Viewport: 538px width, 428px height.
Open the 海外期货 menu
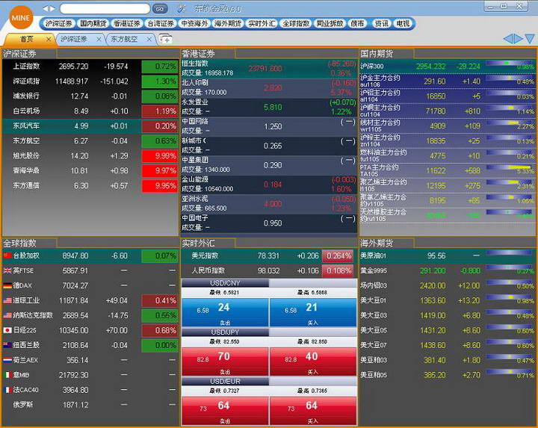[x=228, y=24]
